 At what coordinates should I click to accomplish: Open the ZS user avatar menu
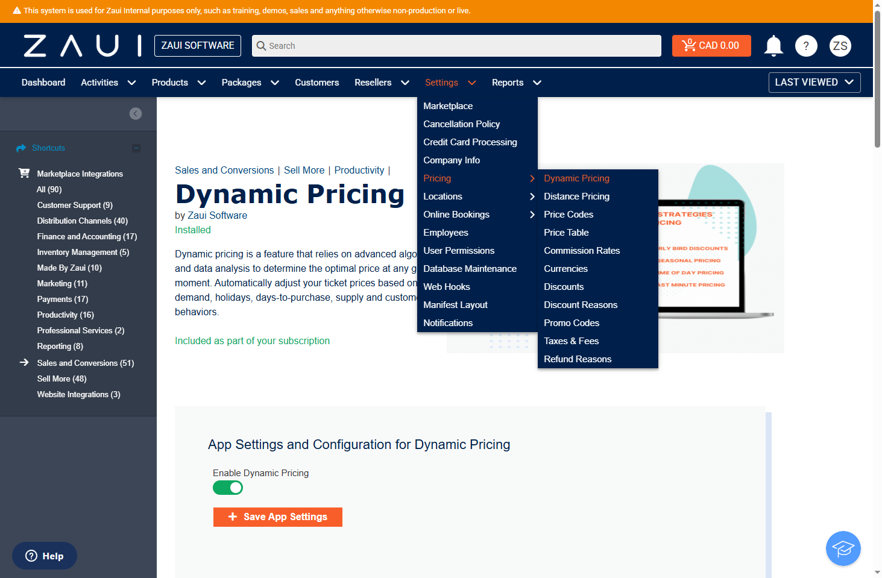click(840, 46)
